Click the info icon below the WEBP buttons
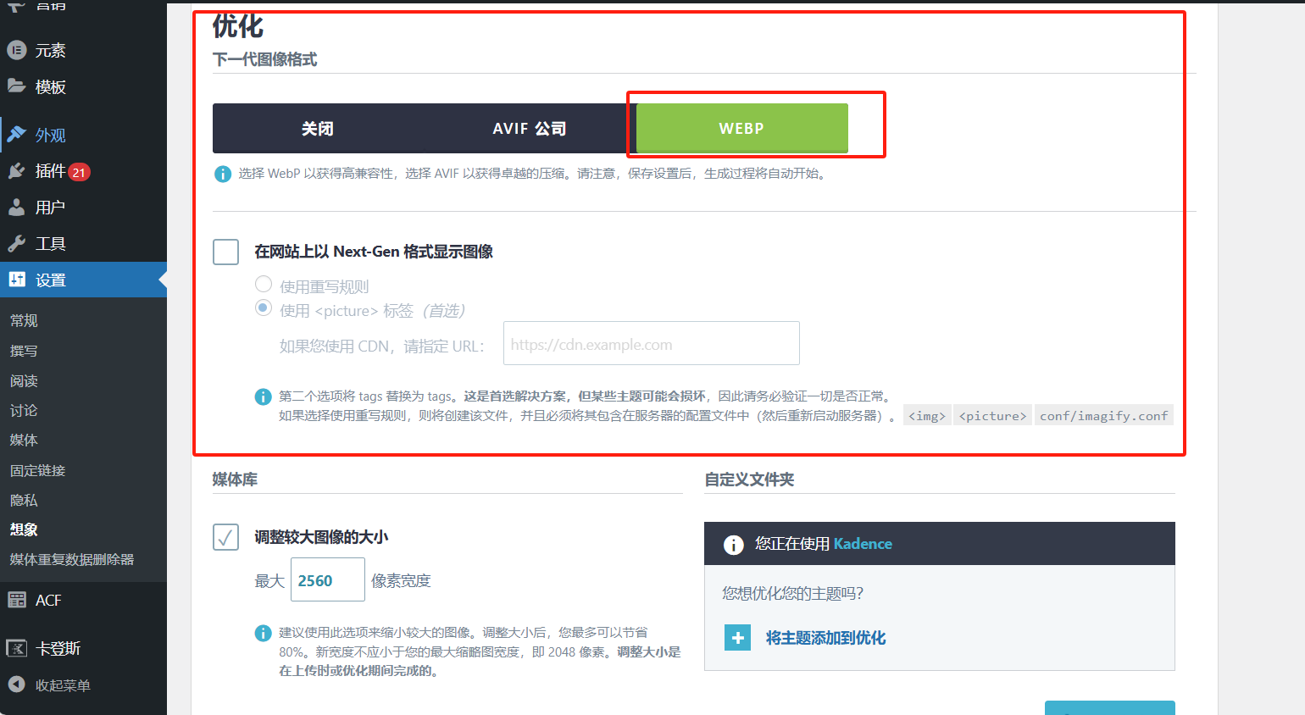 tap(222, 175)
